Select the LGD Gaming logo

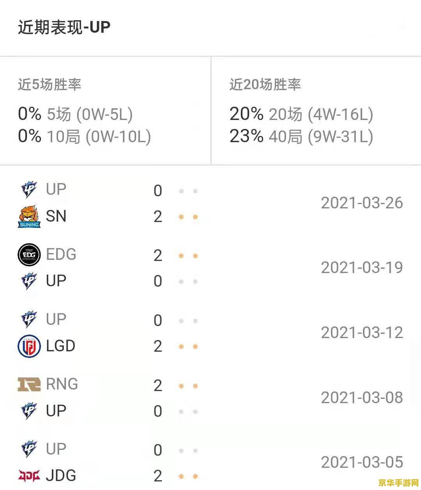[29, 346]
